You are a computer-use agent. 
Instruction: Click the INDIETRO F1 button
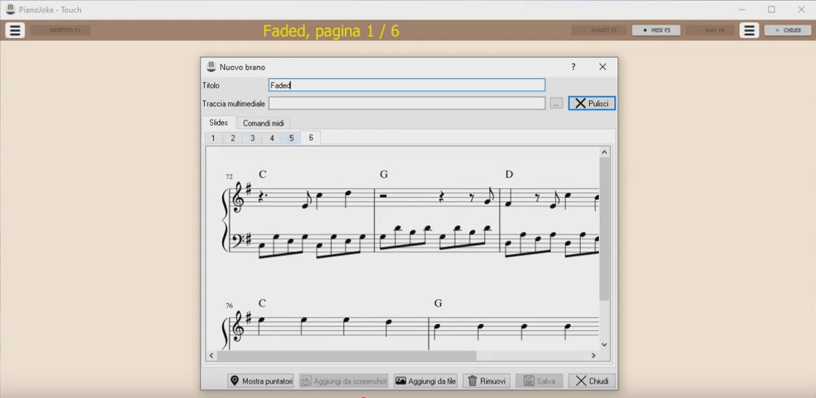tap(60, 30)
